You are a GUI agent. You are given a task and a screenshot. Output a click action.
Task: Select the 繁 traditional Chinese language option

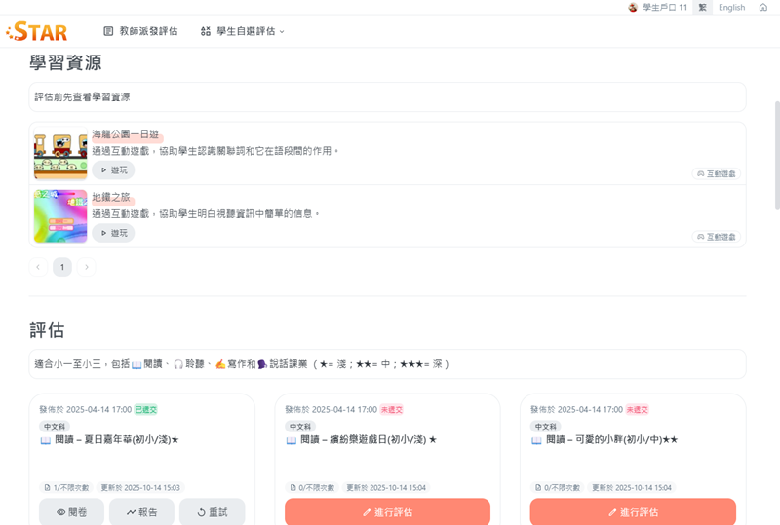pyautogui.click(x=702, y=8)
